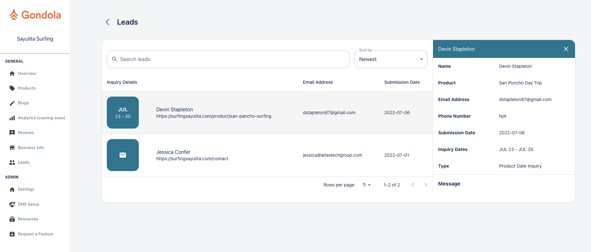Screen dimensions: 591x252
Task: Select the Devin Stapleton lead row
Action: [x=267, y=113]
